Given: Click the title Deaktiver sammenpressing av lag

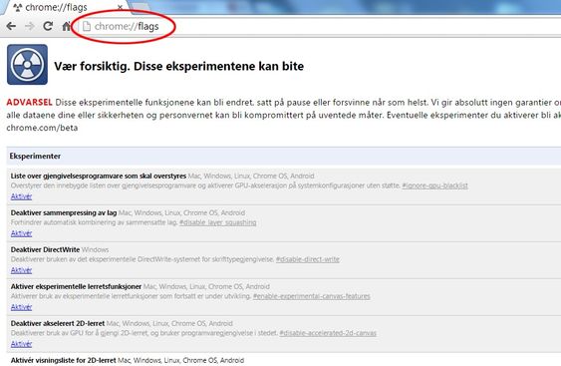Looking at the screenshot, I should pyautogui.click(x=64, y=212).
